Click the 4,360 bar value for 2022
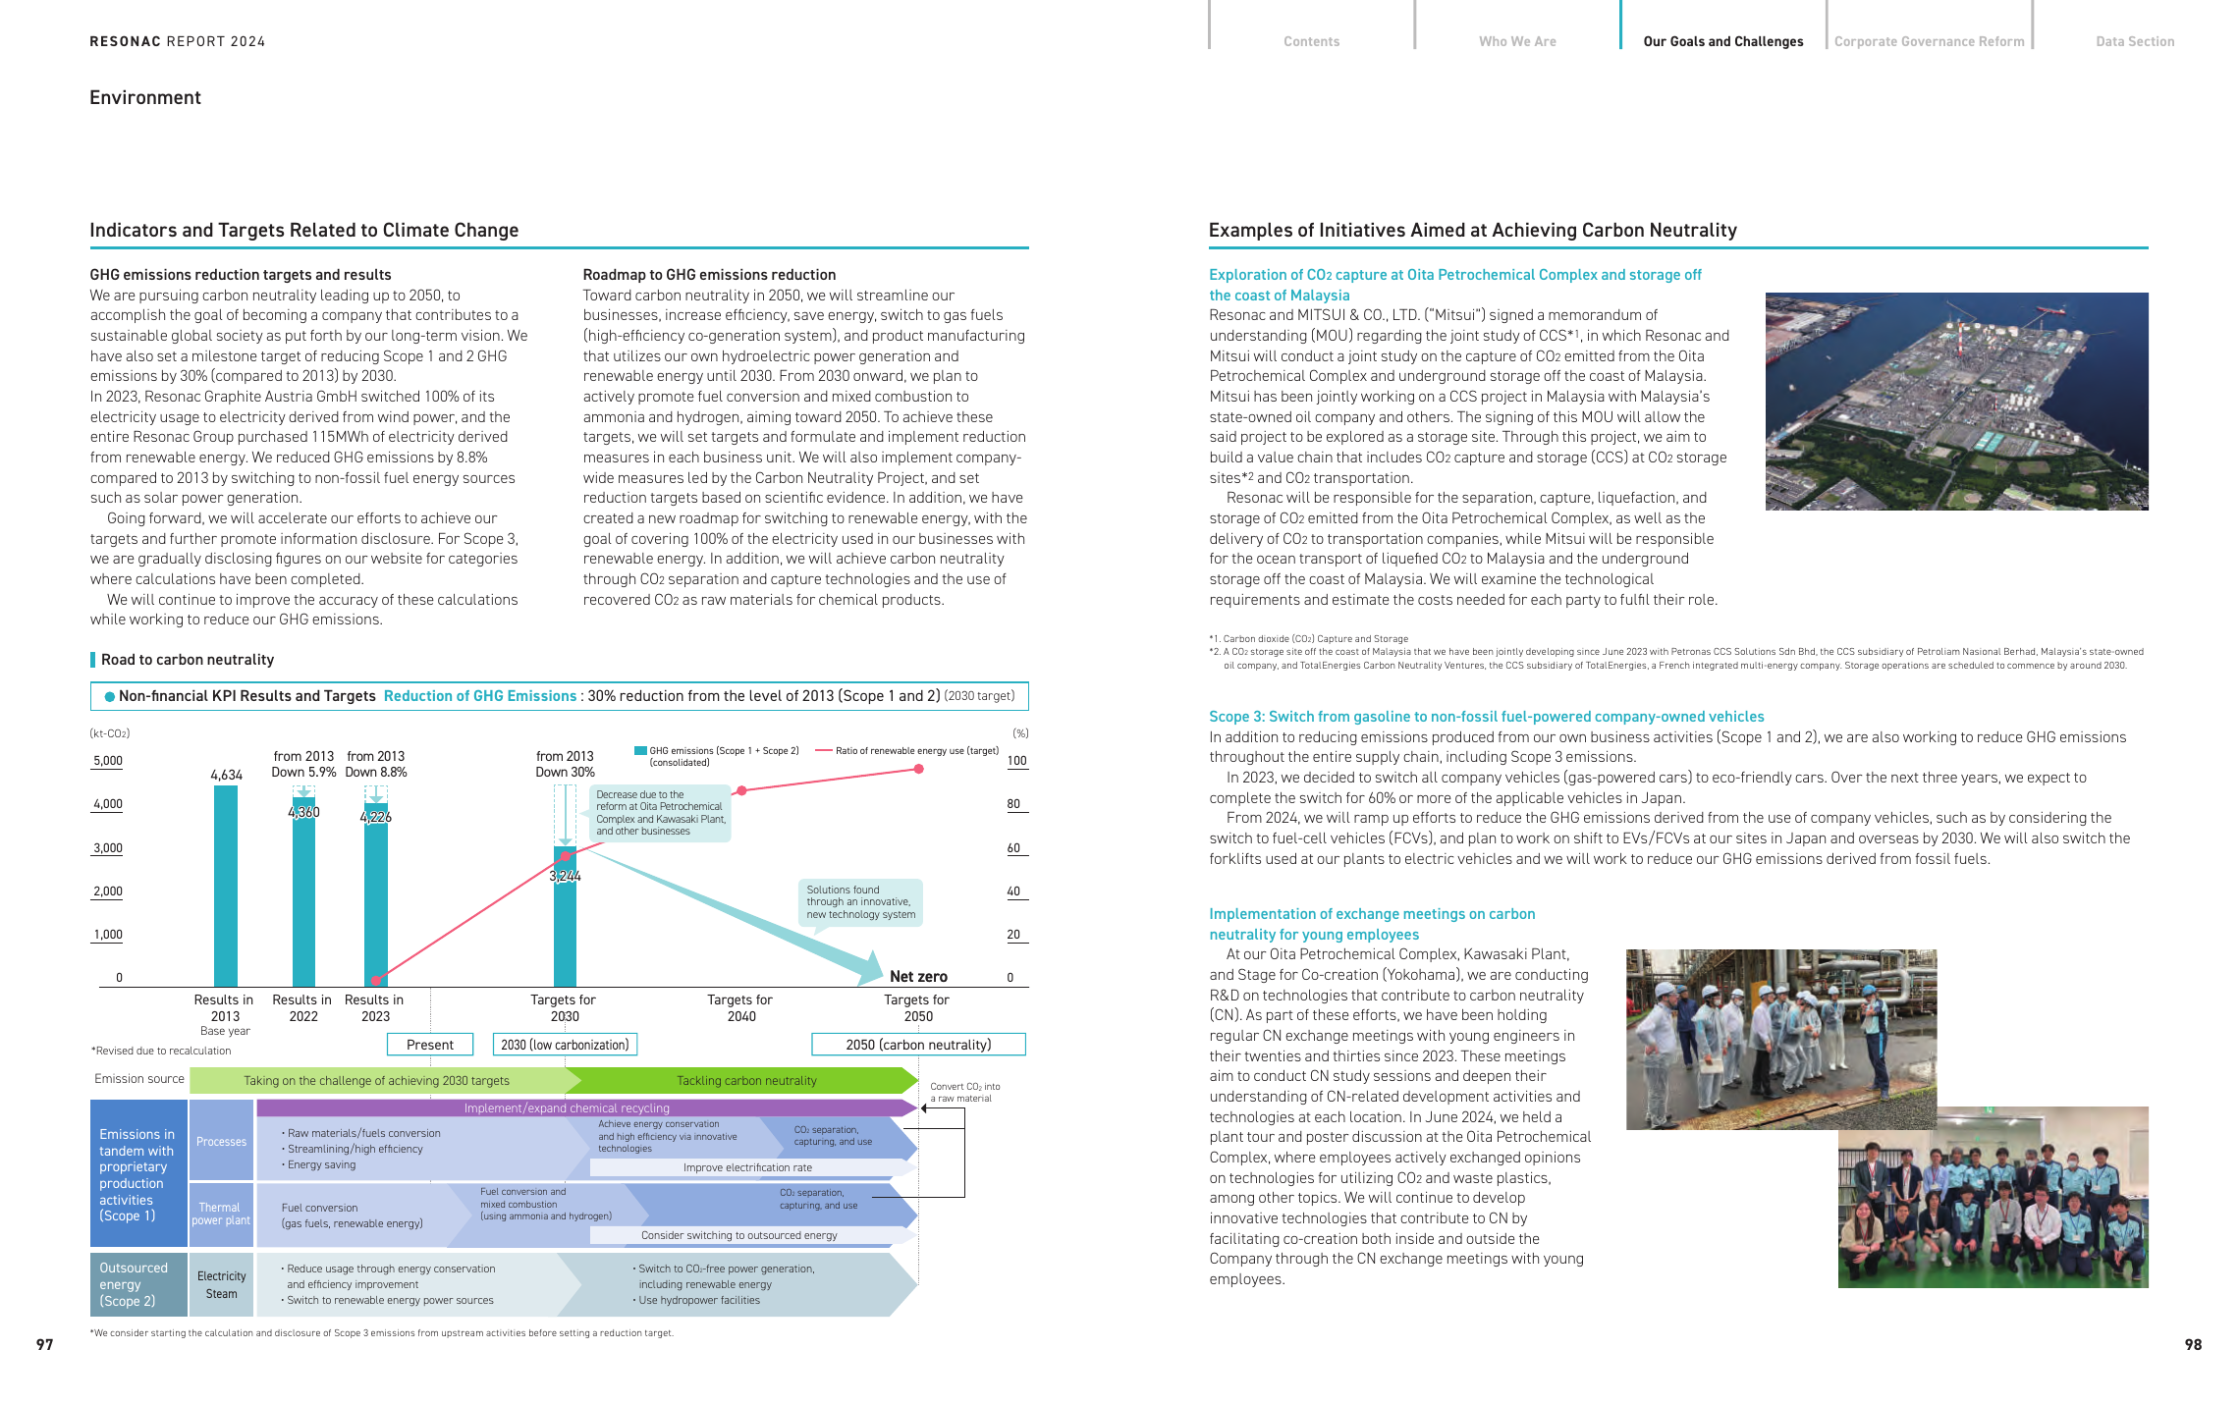 coord(303,812)
